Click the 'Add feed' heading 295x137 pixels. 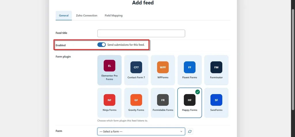click(x=143, y=3)
